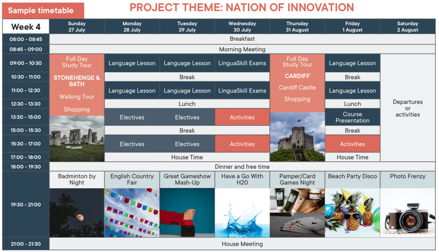Select the "09:00 - 10:30" time slot

(x=26, y=63)
